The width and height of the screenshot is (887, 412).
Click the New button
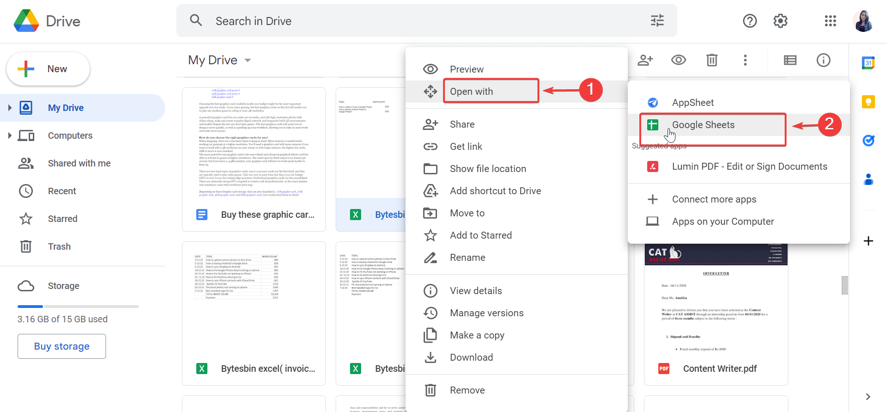48,69
